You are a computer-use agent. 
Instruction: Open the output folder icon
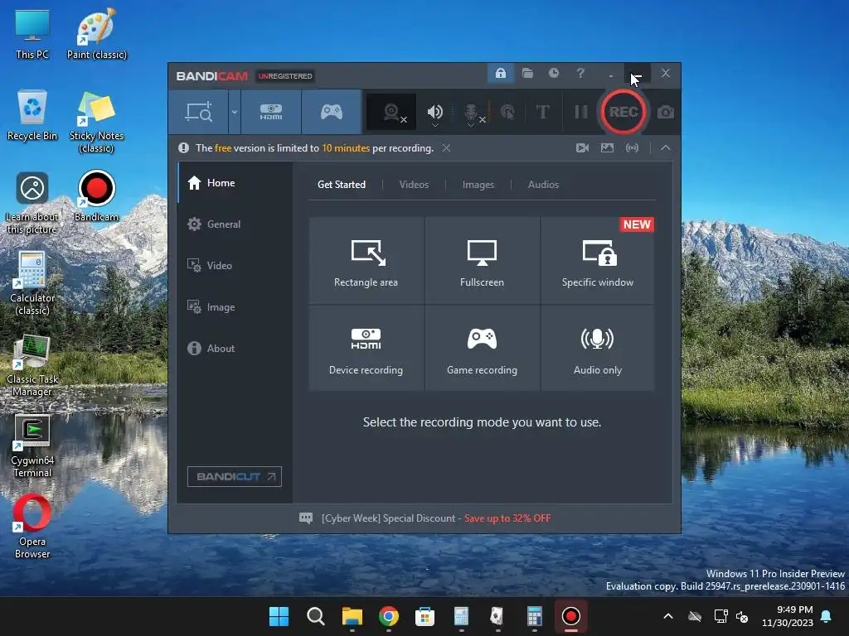point(527,73)
